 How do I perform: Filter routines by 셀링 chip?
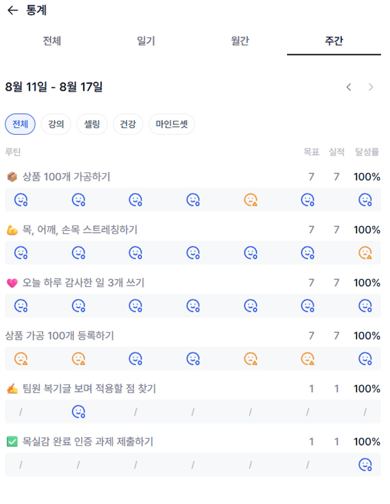pyautogui.click(x=92, y=124)
